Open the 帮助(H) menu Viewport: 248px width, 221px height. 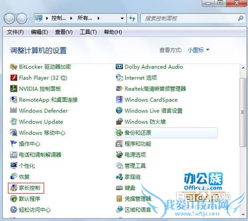point(113,32)
